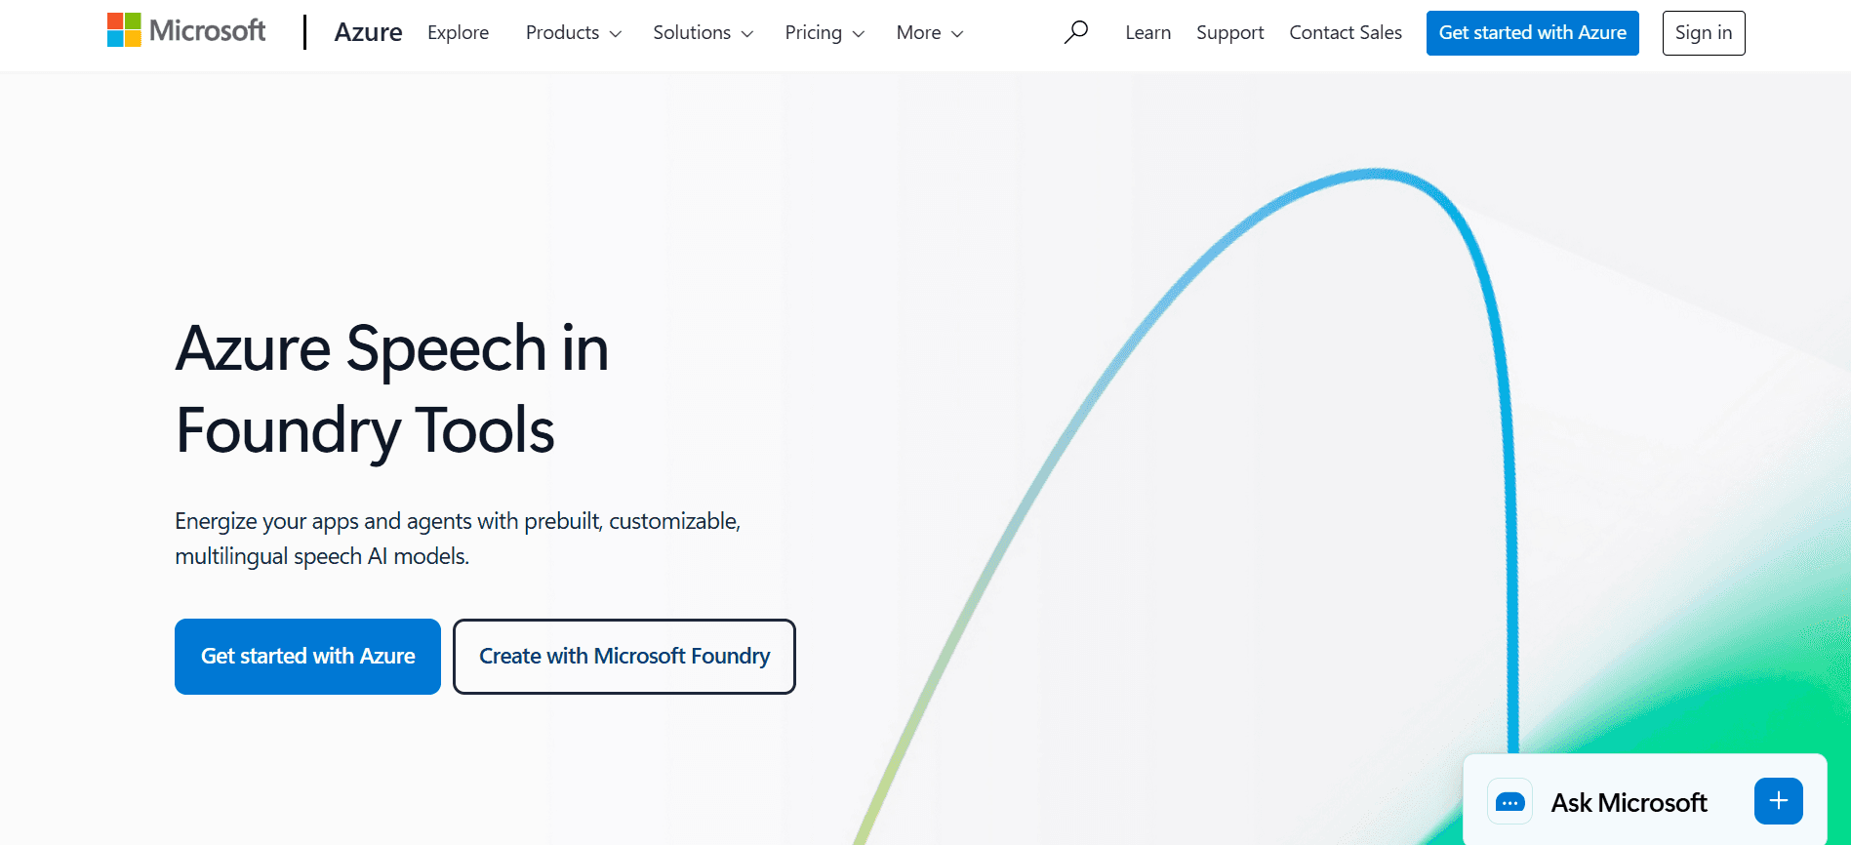Click the Energize your apps description text
Image resolution: width=1851 pixels, height=845 pixels.
(458, 539)
